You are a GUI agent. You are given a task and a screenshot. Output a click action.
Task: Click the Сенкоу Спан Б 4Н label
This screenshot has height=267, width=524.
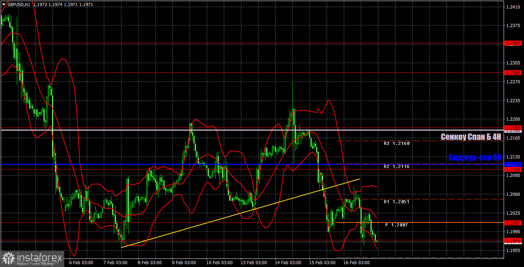[471, 137]
